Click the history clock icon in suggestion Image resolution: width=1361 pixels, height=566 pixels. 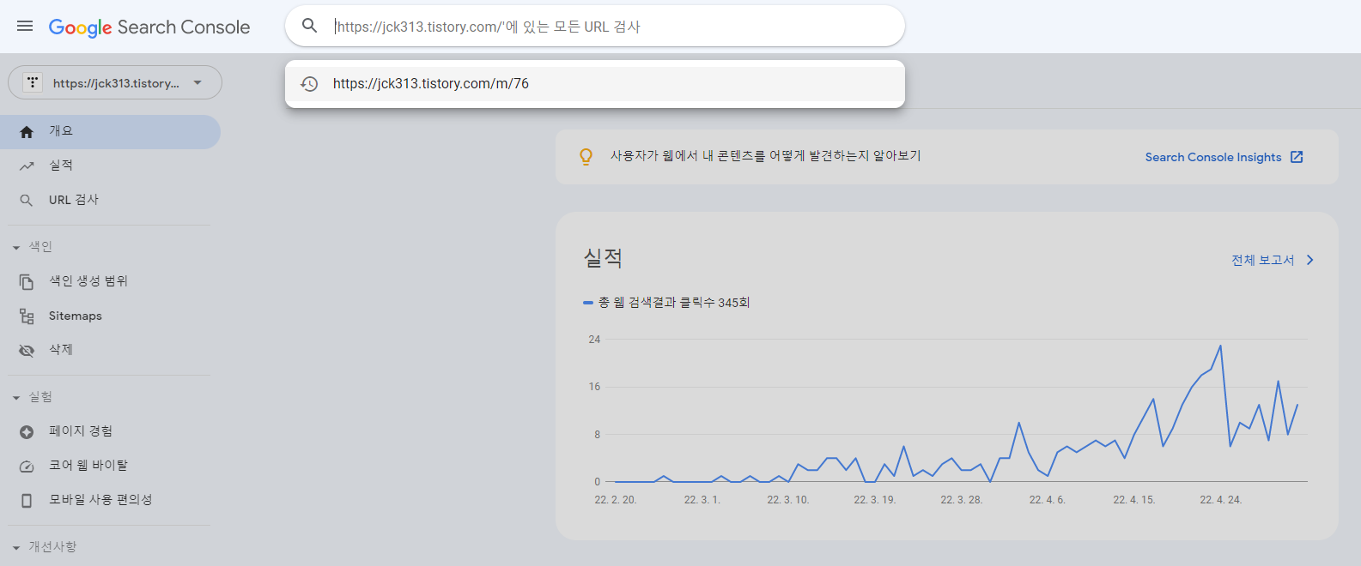pyautogui.click(x=309, y=84)
